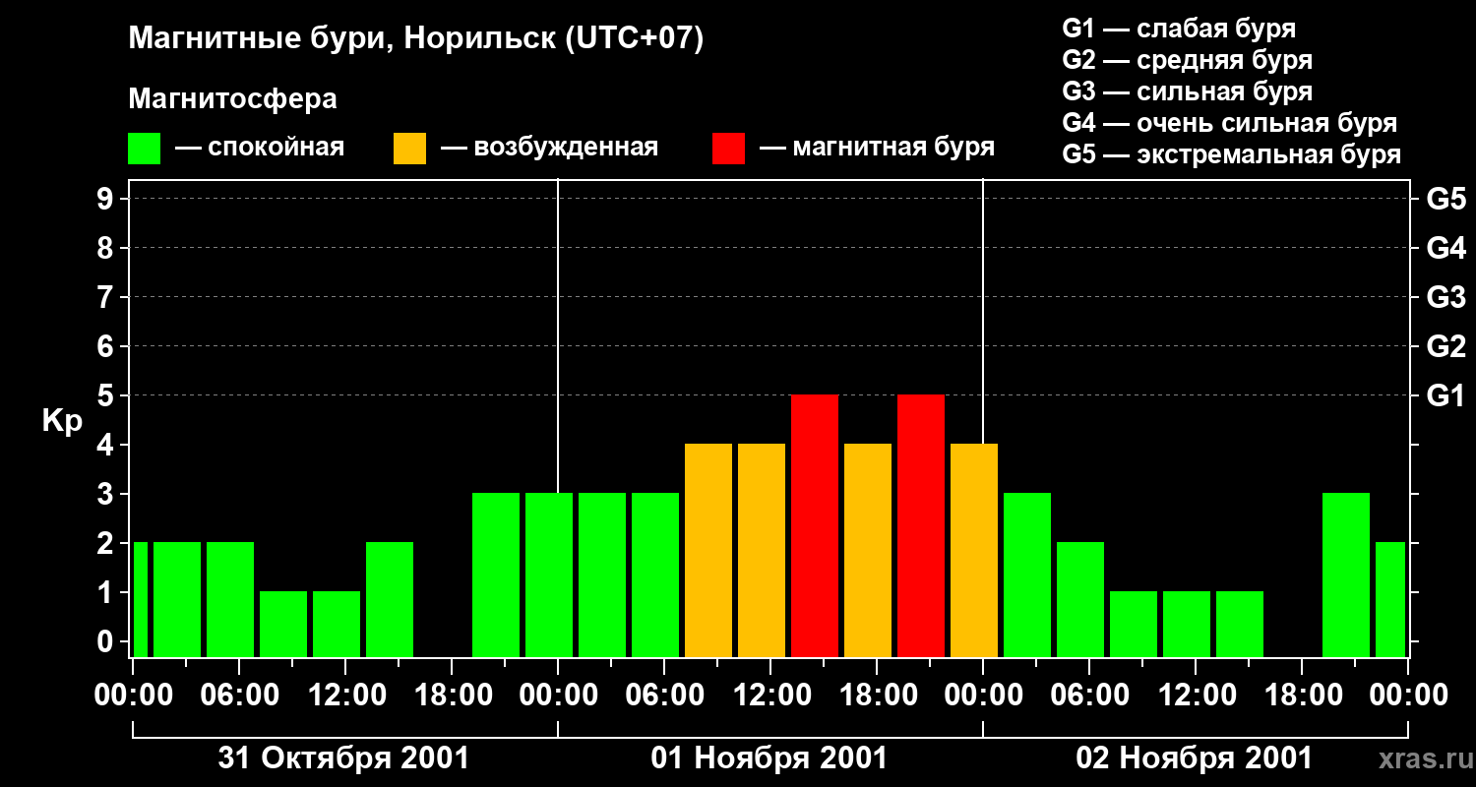Click the standalone 'G4' label on right axis

(x=1445, y=248)
